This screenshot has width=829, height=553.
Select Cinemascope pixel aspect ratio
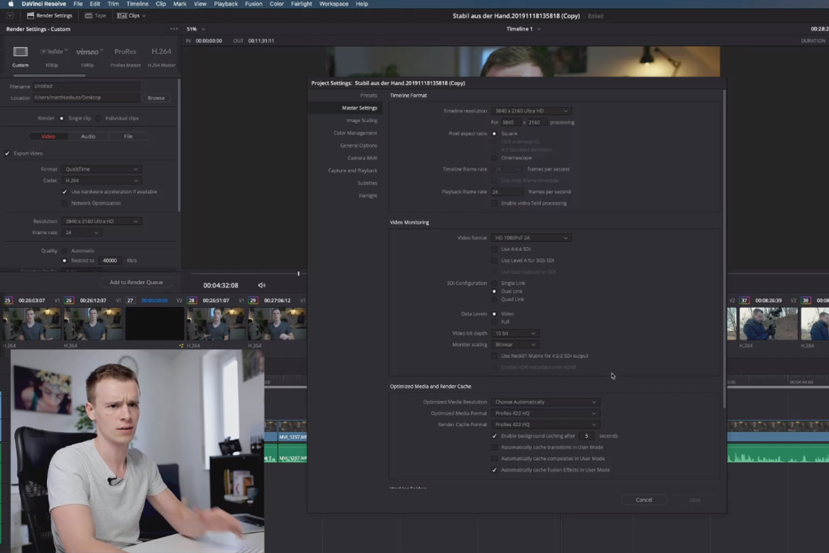click(494, 158)
